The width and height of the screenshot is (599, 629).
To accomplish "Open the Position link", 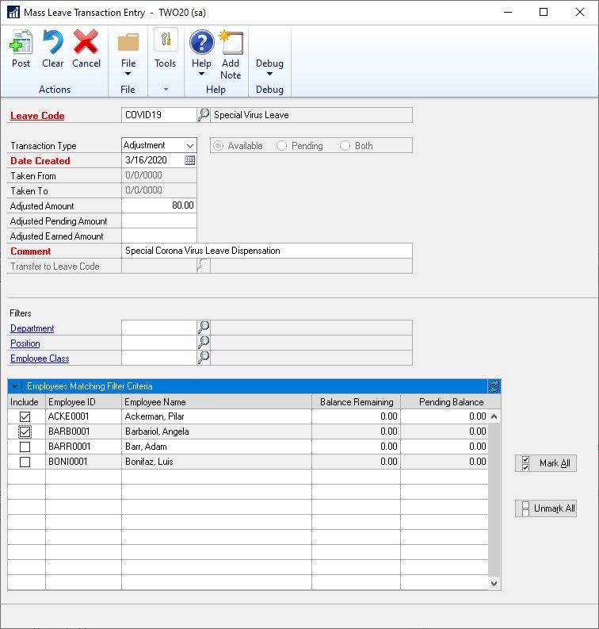I will (x=25, y=343).
